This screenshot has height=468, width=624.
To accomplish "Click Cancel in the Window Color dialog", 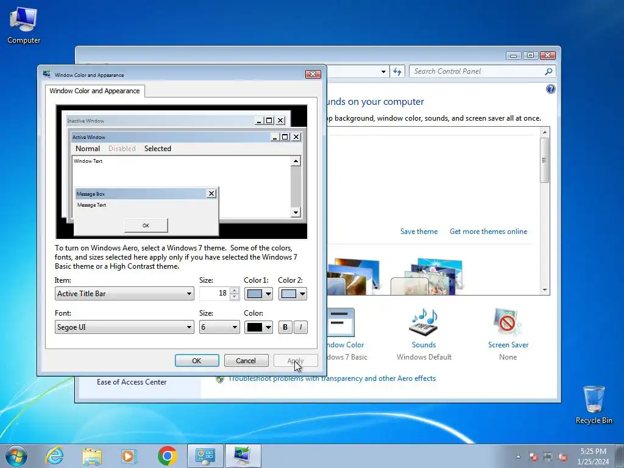I will click(246, 361).
